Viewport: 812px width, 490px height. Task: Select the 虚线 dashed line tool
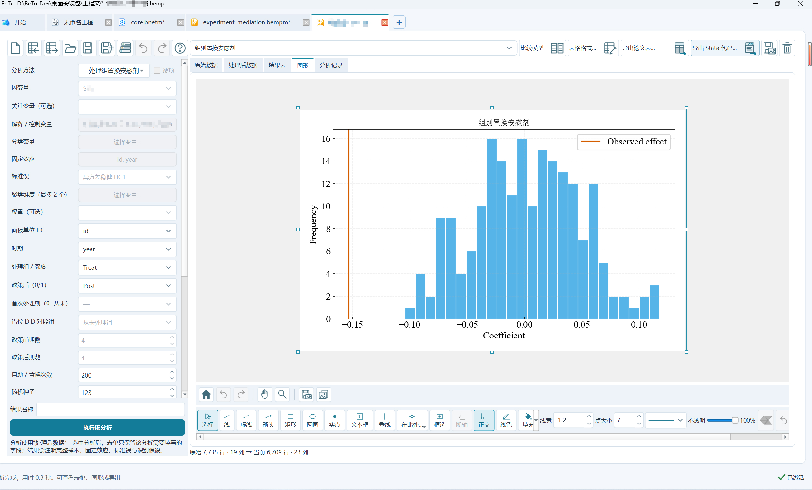(246, 420)
